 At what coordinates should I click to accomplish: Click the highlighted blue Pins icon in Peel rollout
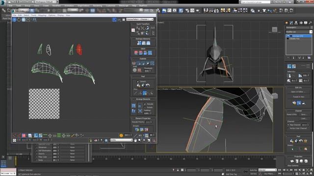[x=145, y=93]
